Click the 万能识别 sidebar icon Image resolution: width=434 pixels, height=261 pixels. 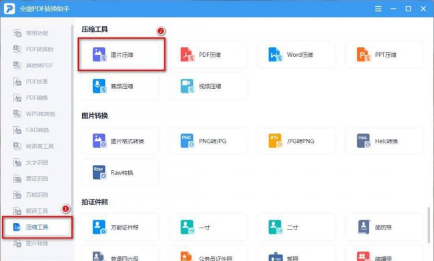pyautogui.click(x=17, y=195)
